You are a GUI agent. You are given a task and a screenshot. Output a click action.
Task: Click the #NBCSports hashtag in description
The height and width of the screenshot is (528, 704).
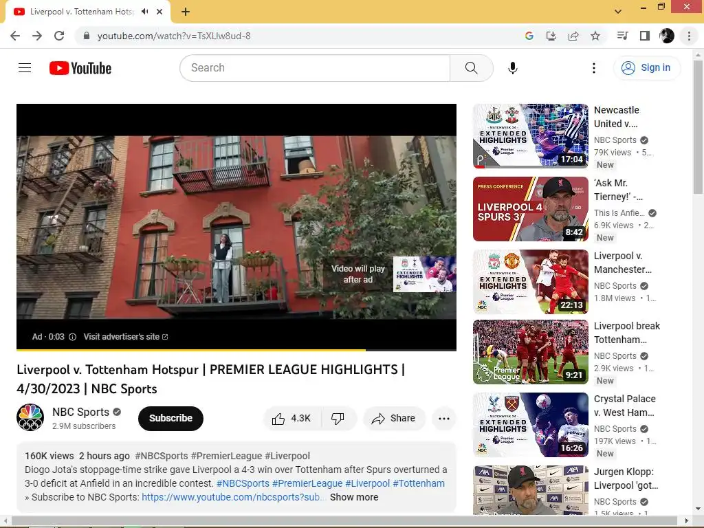pos(161,456)
